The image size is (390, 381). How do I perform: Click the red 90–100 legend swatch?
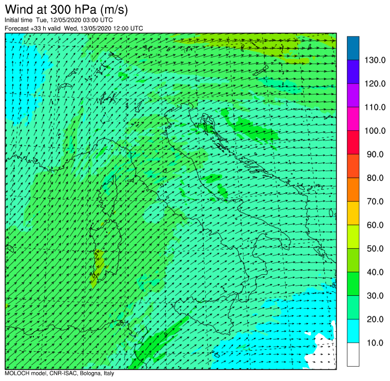(353, 143)
